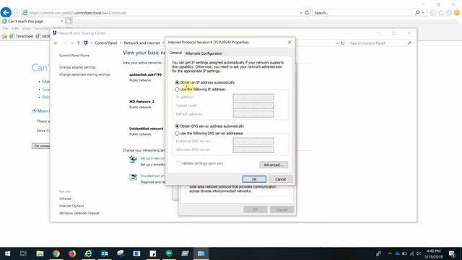This screenshot has width=462, height=260.
Task: Open Change adapter settings link
Action: 77,67
